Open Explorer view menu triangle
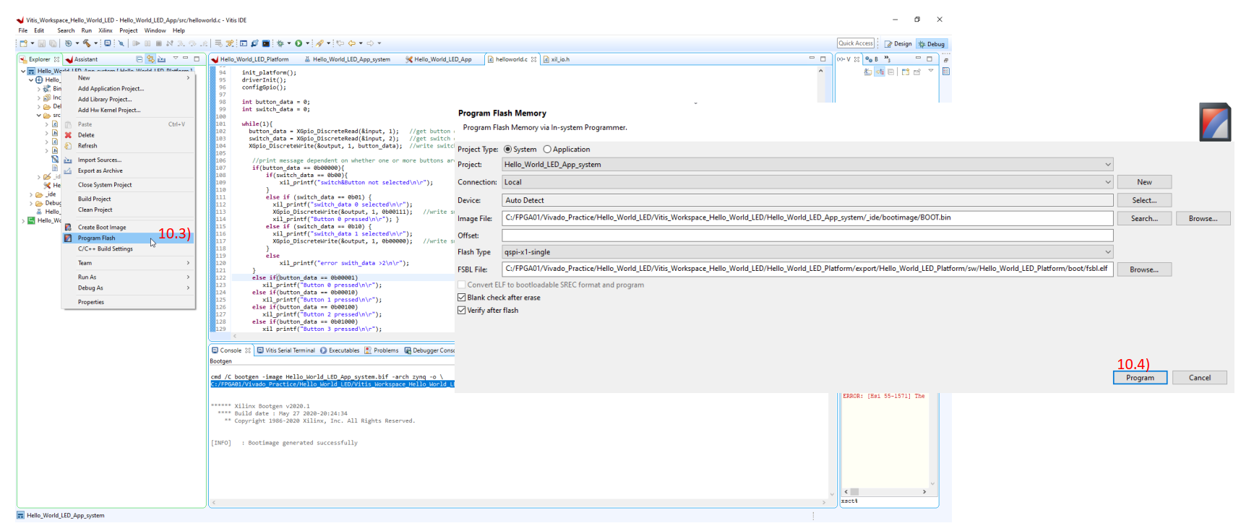 coord(176,58)
